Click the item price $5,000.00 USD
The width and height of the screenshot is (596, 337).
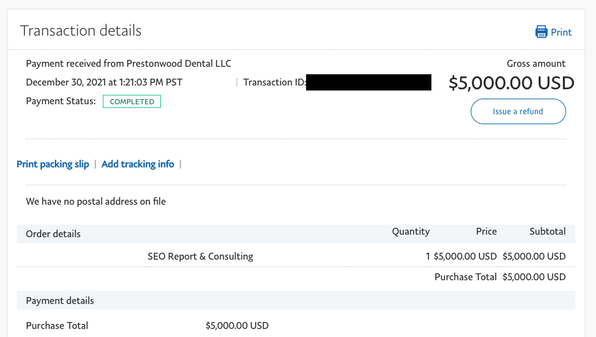point(465,256)
